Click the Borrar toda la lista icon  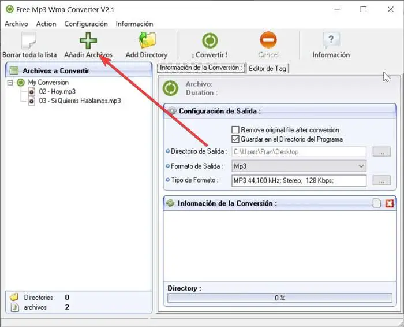pyautogui.click(x=29, y=40)
